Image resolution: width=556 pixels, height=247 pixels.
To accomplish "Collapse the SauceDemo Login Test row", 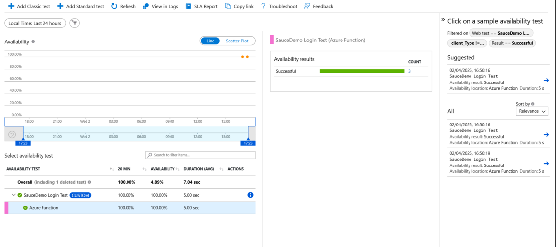I will 14,195.
